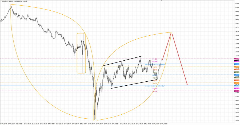Viewport: 240px width, 125px height.
Task: Click the 0.58899 orange price tag
Action: pyautogui.click(x=237, y=83)
